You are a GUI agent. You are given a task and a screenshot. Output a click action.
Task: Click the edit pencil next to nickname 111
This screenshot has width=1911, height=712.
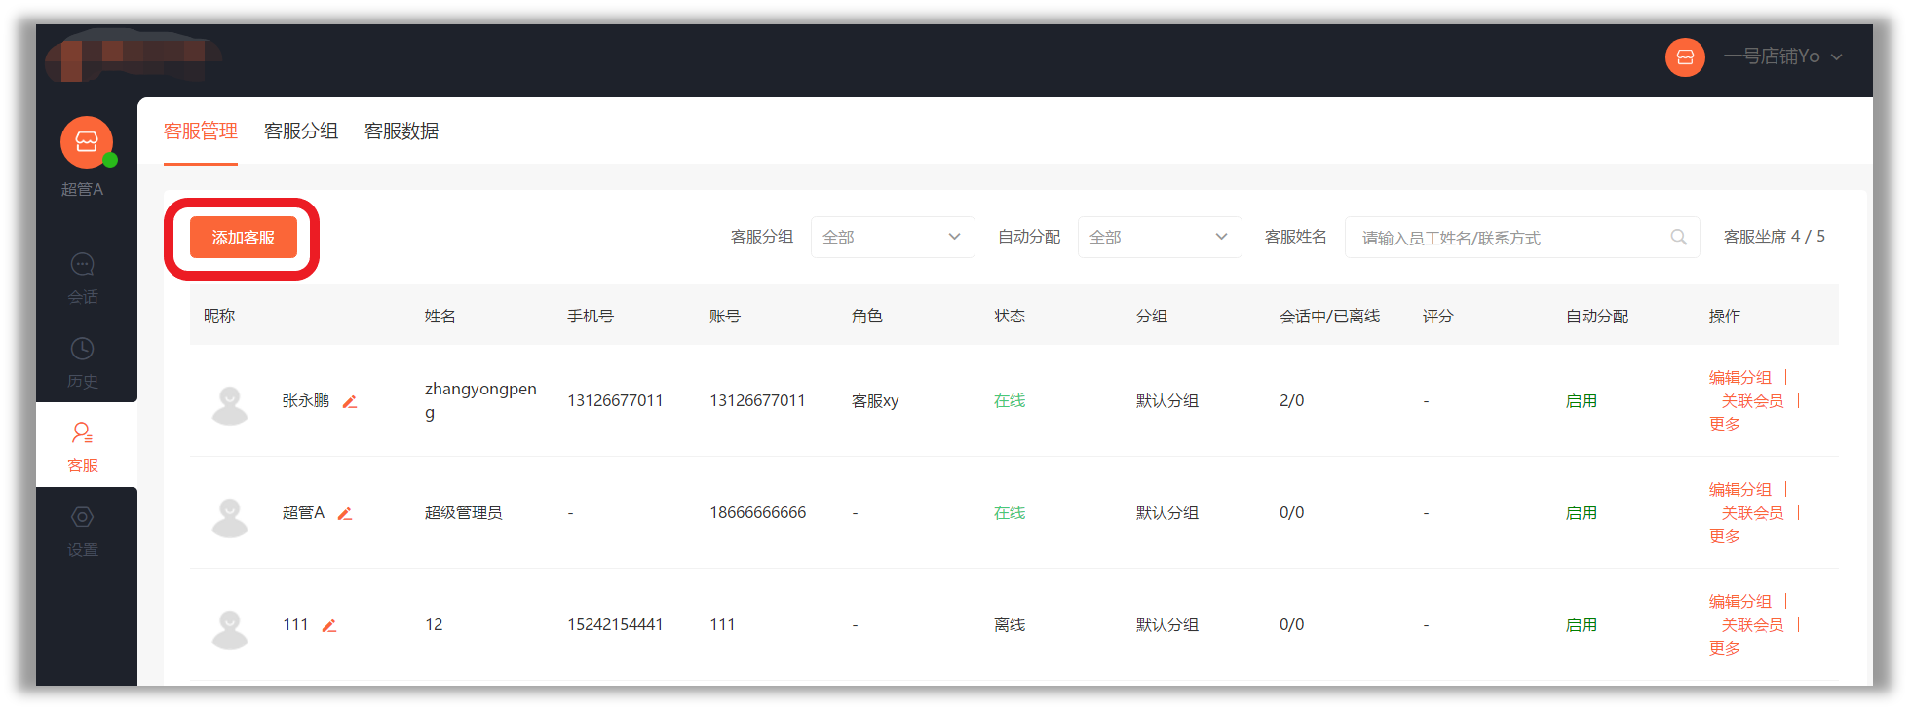tap(329, 626)
